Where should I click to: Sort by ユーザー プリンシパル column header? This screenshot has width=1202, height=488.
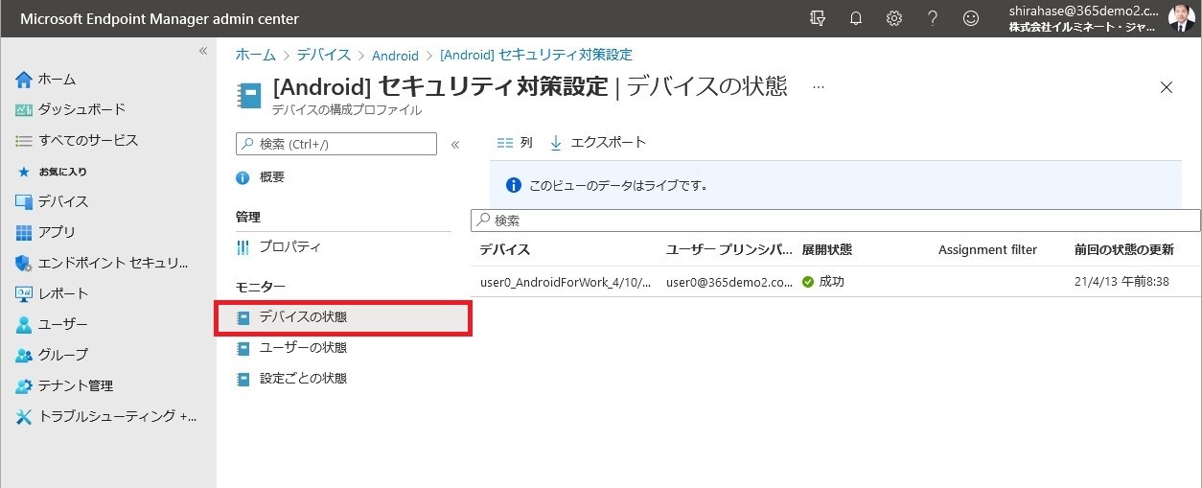click(x=728, y=249)
